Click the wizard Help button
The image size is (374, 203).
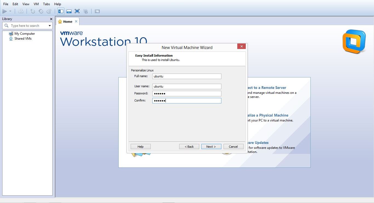141,147
